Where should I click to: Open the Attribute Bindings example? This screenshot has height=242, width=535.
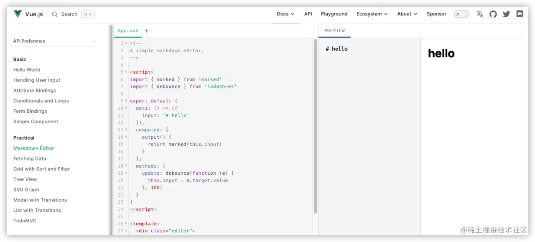tap(35, 91)
